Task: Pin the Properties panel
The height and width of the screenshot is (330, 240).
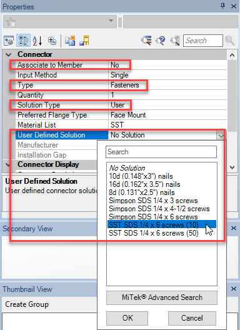Action: (x=222, y=6)
